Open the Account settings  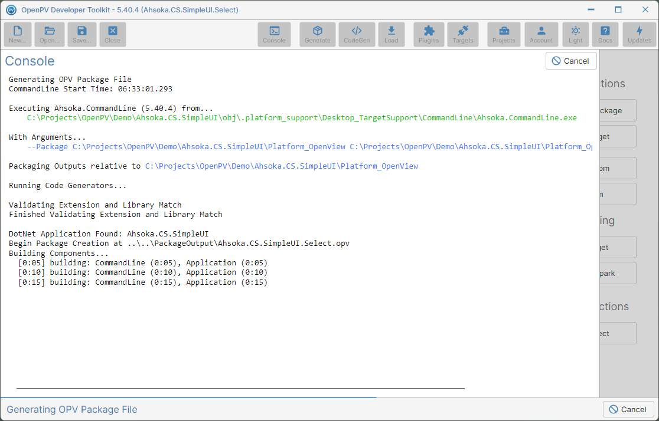541,34
